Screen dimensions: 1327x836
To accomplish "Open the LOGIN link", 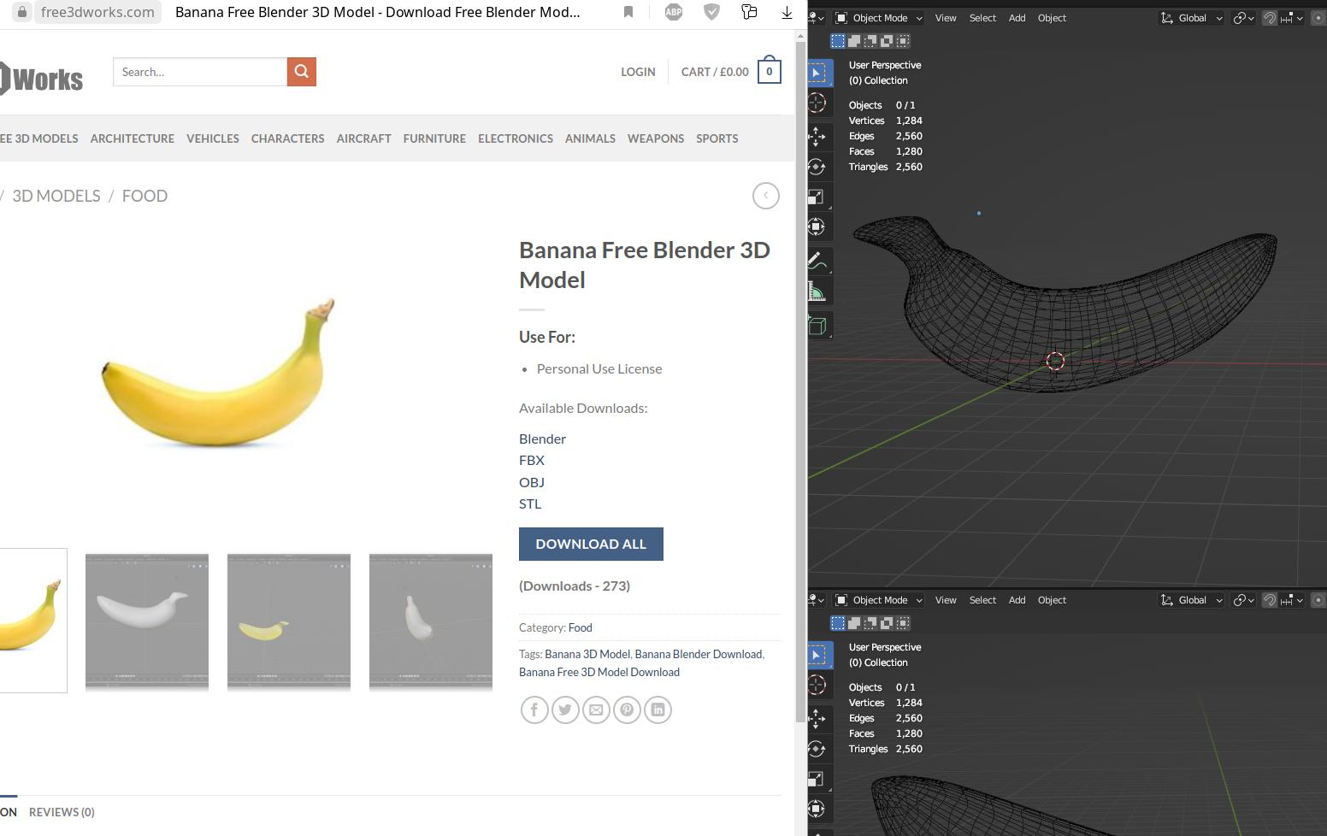I will [x=638, y=72].
